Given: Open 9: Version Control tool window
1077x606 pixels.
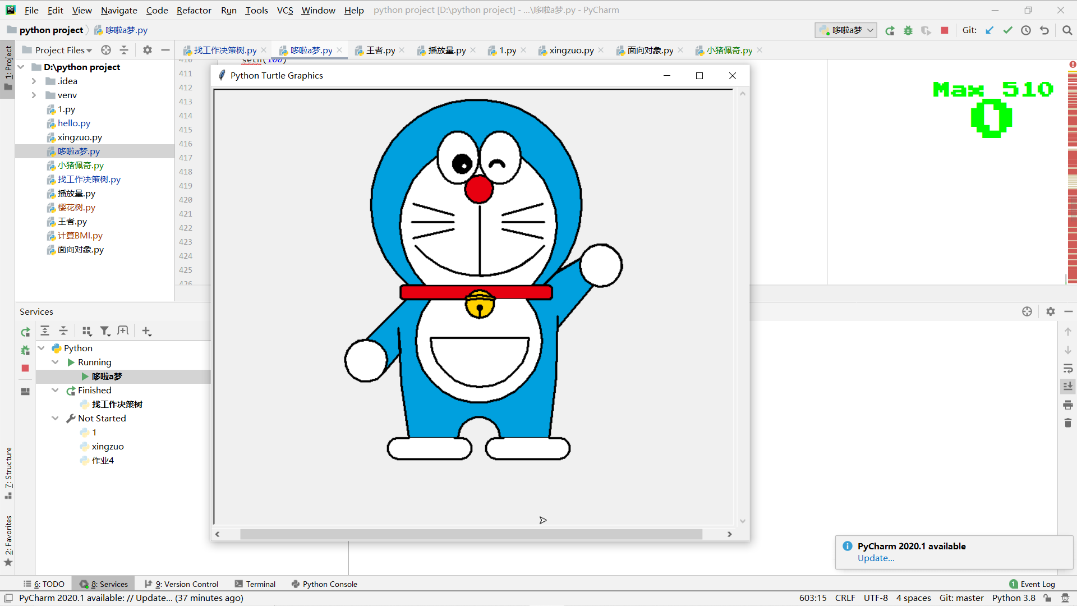Looking at the screenshot, I should [182, 584].
